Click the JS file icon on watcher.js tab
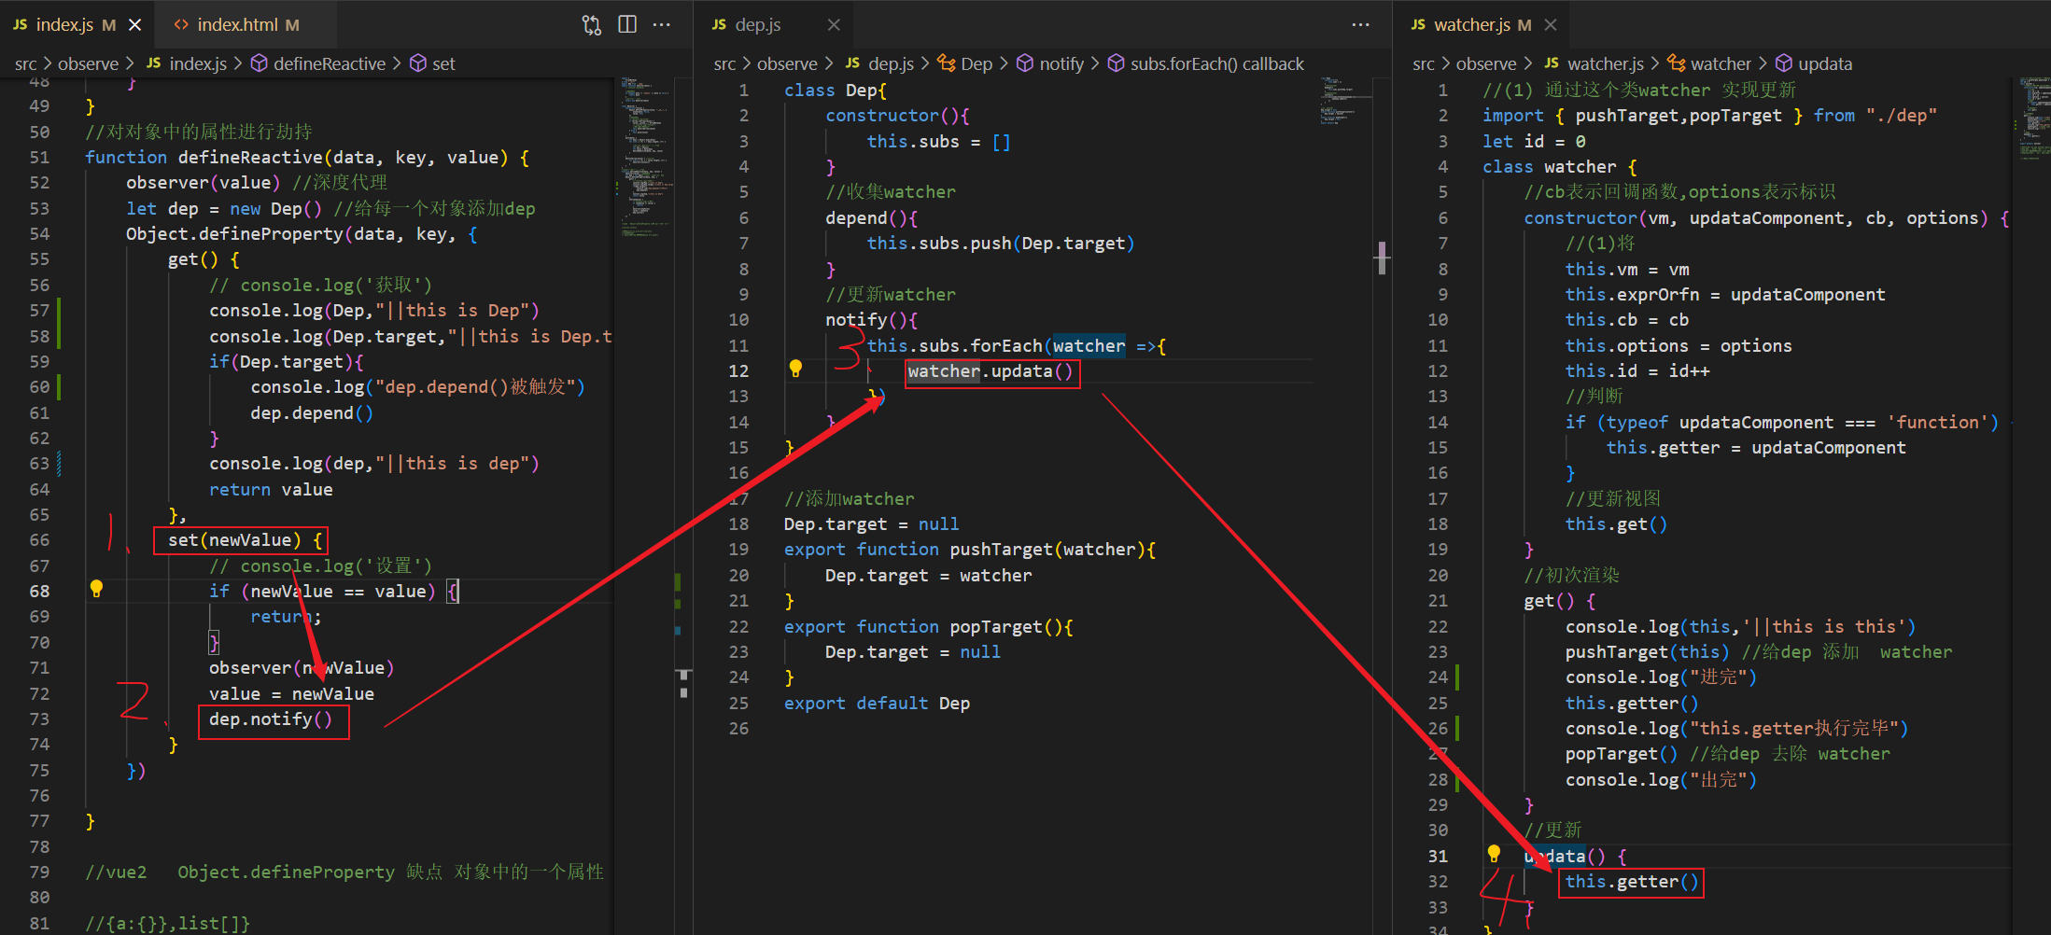This screenshot has height=935, width=2051. click(1418, 25)
